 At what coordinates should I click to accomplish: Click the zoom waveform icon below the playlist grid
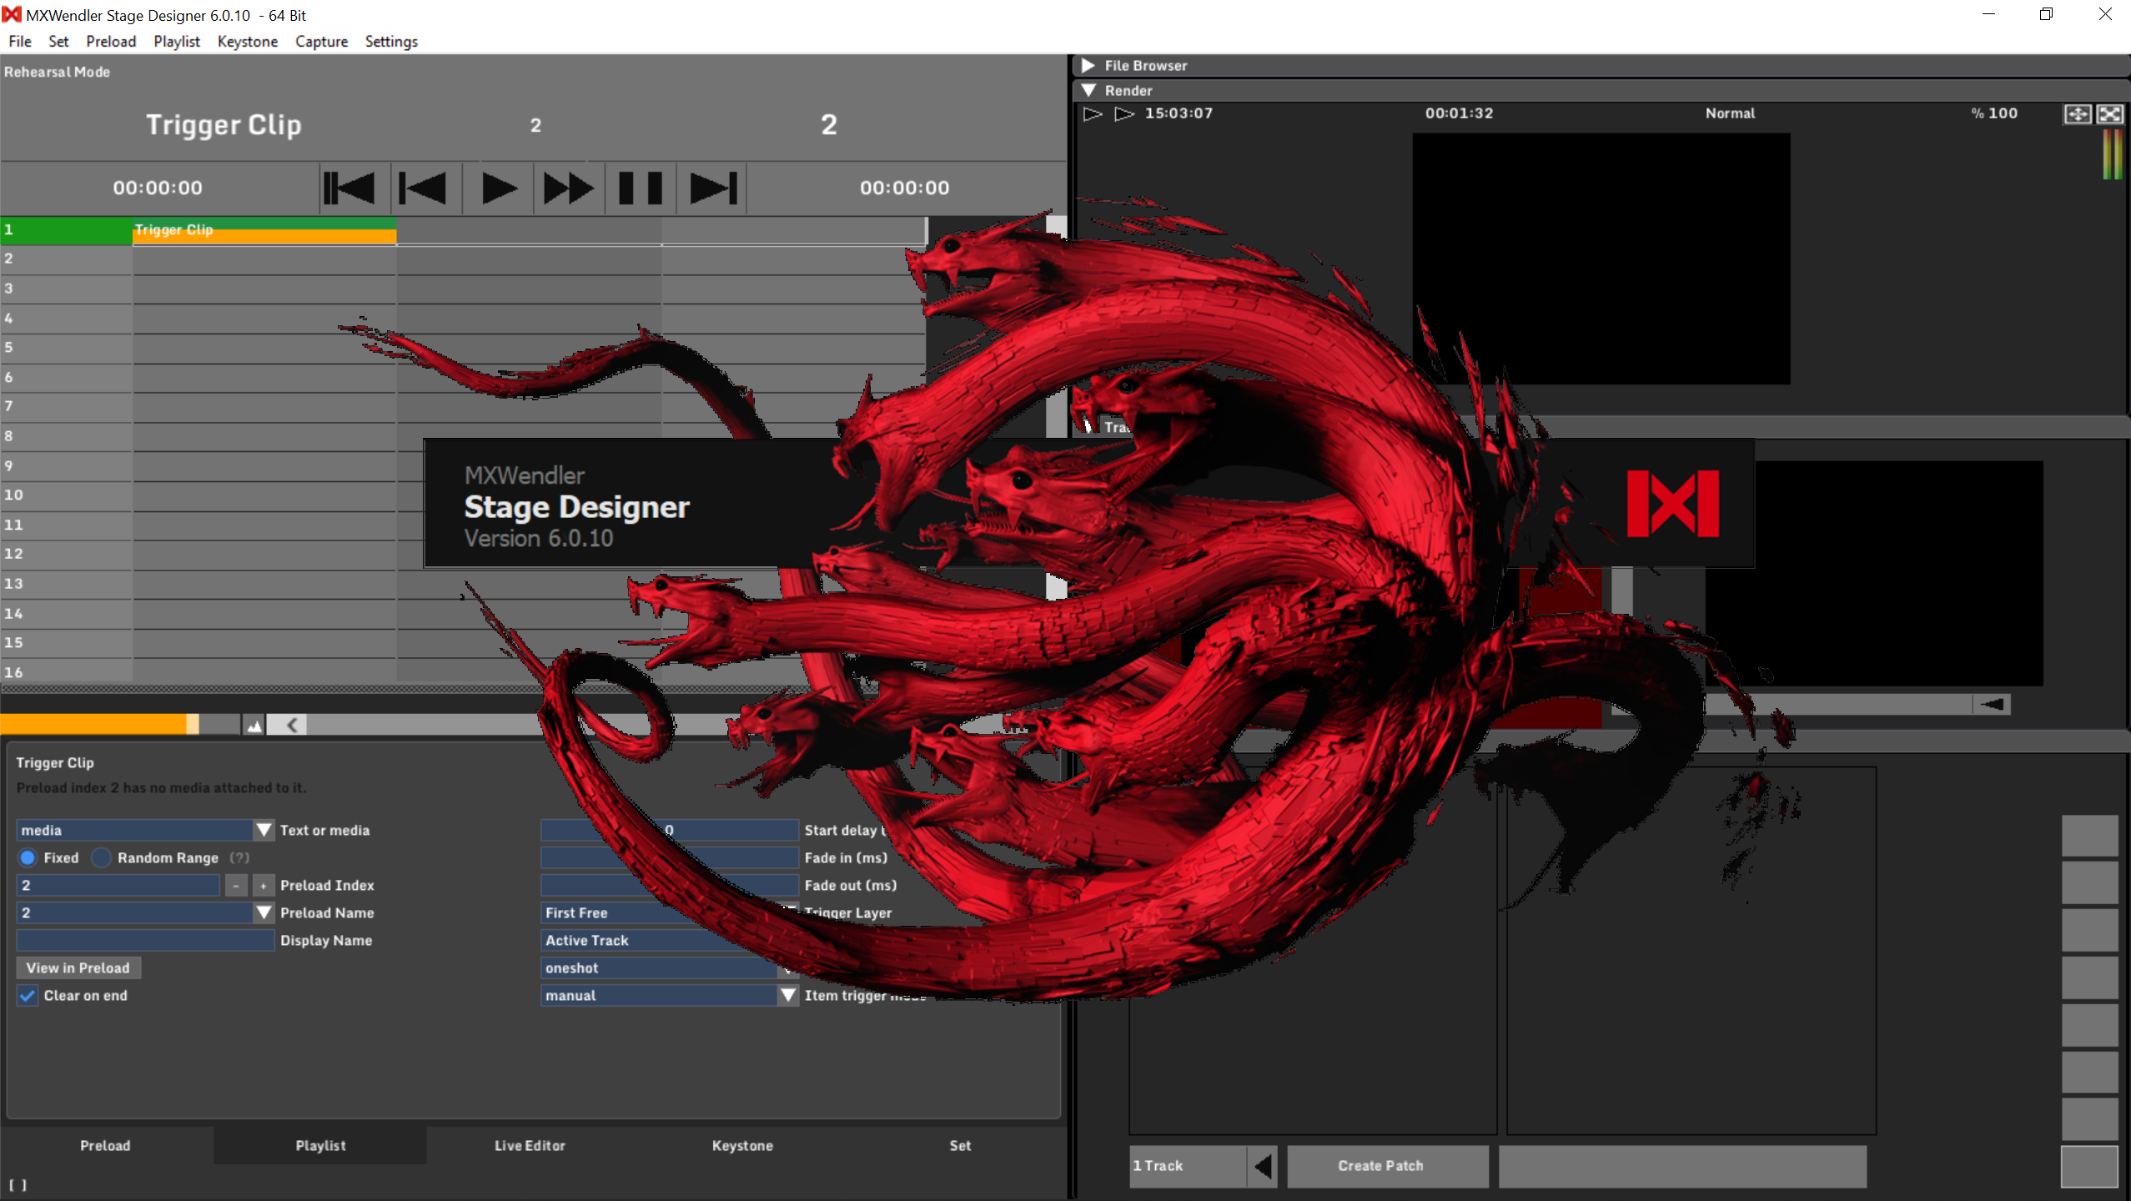tap(253, 724)
